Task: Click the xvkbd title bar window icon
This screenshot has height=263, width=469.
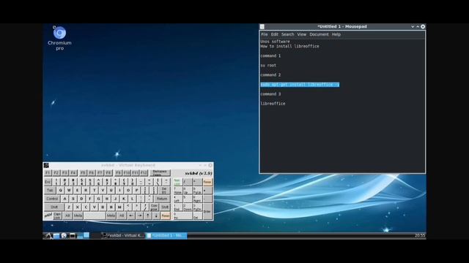Action: pyautogui.click(x=46, y=165)
